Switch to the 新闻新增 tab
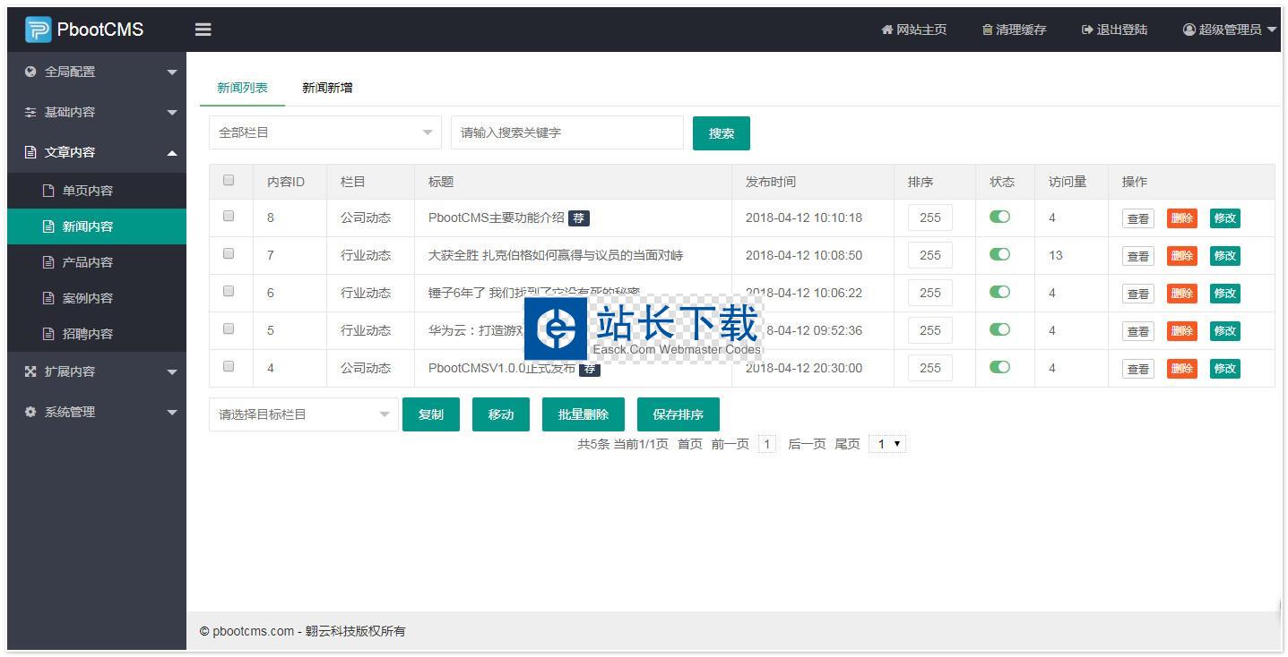This screenshot has height=657, width=1288. (327, 88)
